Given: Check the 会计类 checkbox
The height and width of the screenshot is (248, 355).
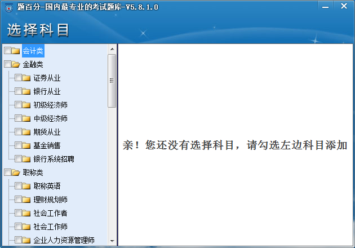Looking at the screenshot, I should coord(7,51).
